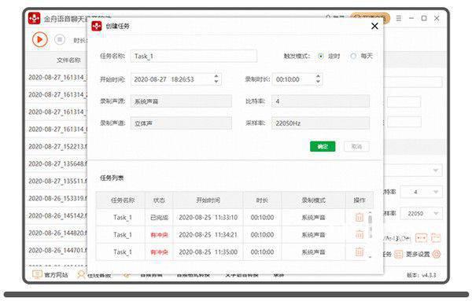This screenshot has height=301, width=472.
Task: Open the output folder icon in main window
Action: [436, 238]
